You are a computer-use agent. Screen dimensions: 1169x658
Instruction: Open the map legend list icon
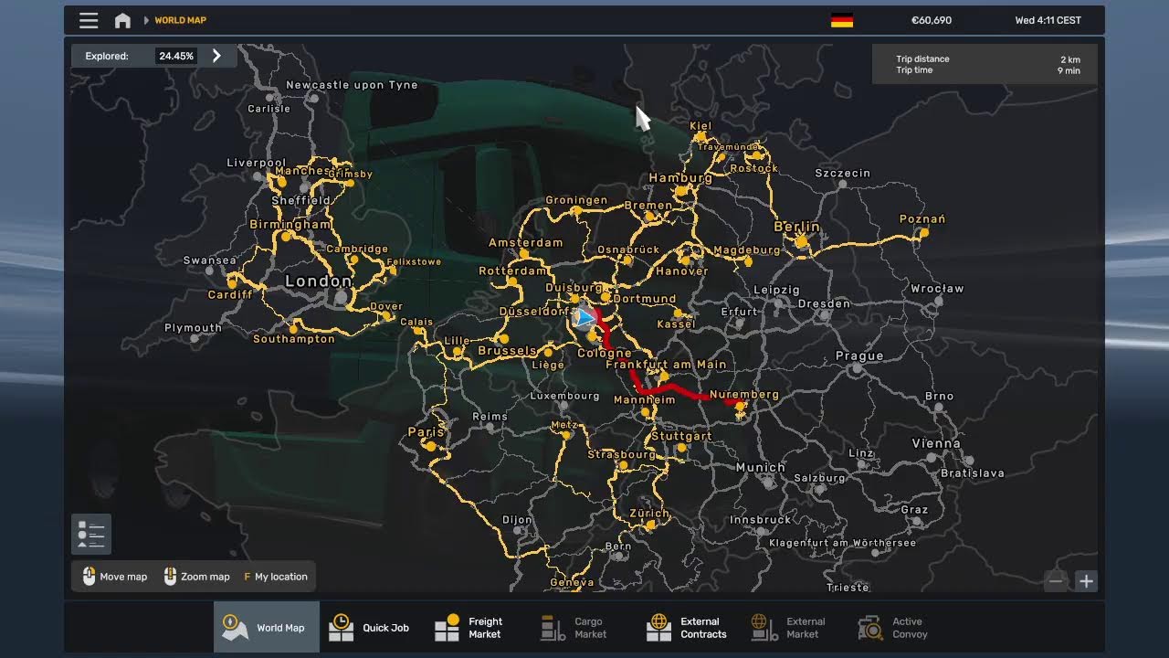tap(91, 535)
